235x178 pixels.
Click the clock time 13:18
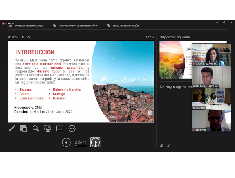coord(150,37)
